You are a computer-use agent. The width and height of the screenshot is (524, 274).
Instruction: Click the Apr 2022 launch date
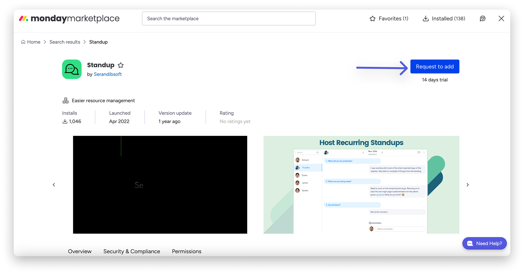point(119,121)
